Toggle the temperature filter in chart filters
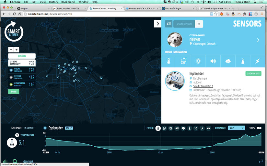 [158, 128]
